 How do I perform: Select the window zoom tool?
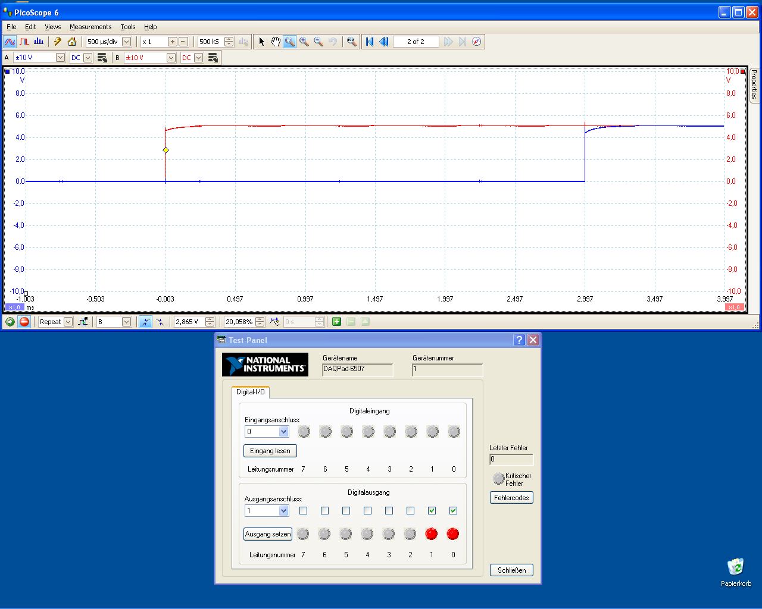[x=289, y=42]
